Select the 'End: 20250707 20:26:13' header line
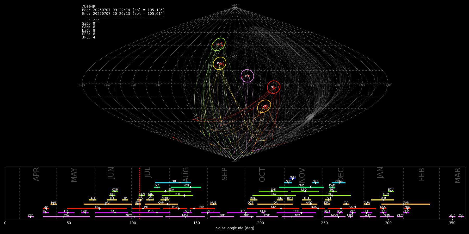Image resolution: width=469 pixels, height=234 pixels. [124, 14]
